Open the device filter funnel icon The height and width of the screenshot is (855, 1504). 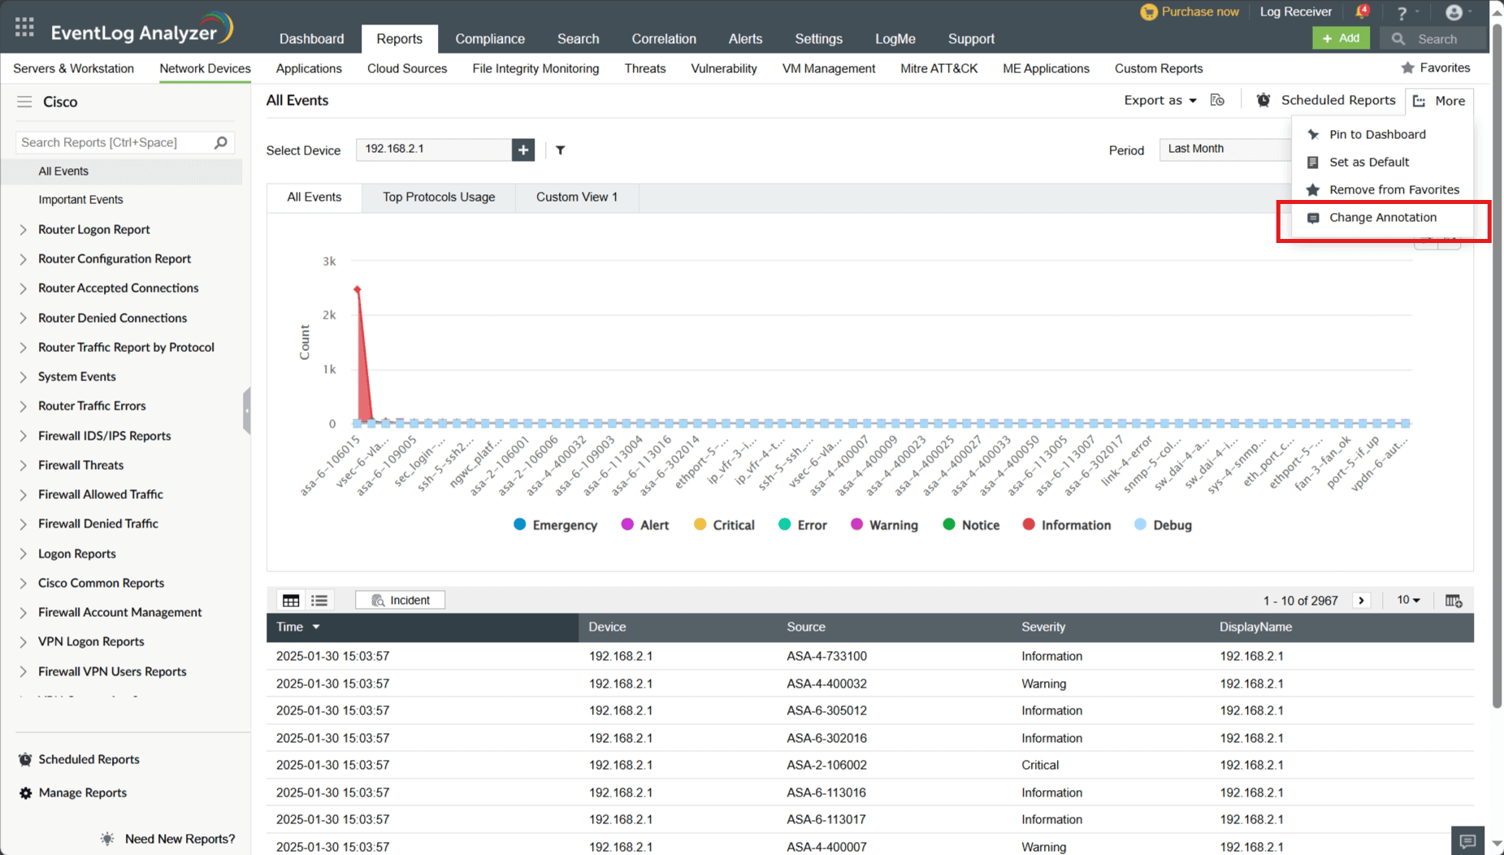[x=561, y=150]
